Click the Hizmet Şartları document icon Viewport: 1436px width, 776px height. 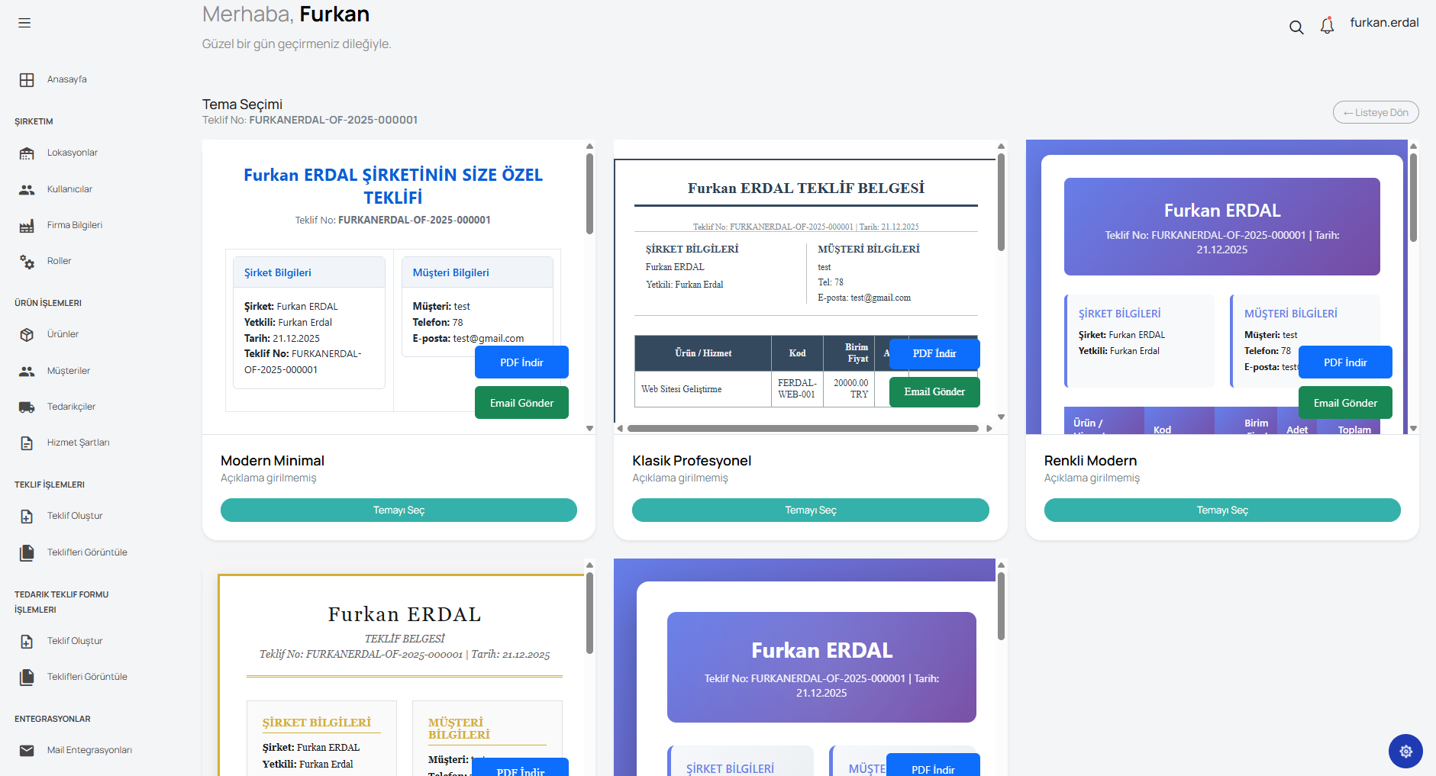tap(27, 443)
